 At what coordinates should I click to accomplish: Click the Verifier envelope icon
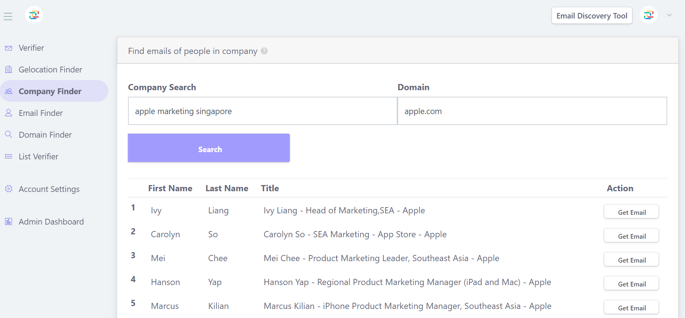[9, 48]
